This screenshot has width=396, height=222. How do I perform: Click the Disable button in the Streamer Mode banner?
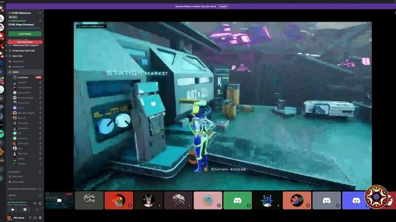223,6
